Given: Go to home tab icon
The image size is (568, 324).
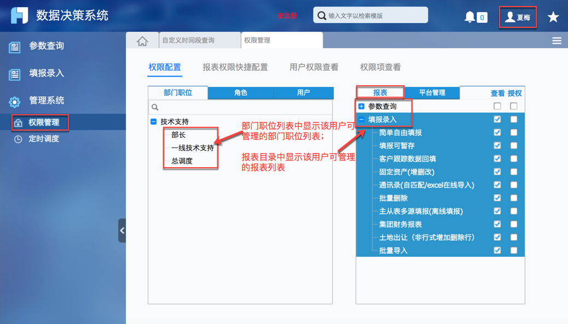Looking at the screenshot, I should click(142, 40).
